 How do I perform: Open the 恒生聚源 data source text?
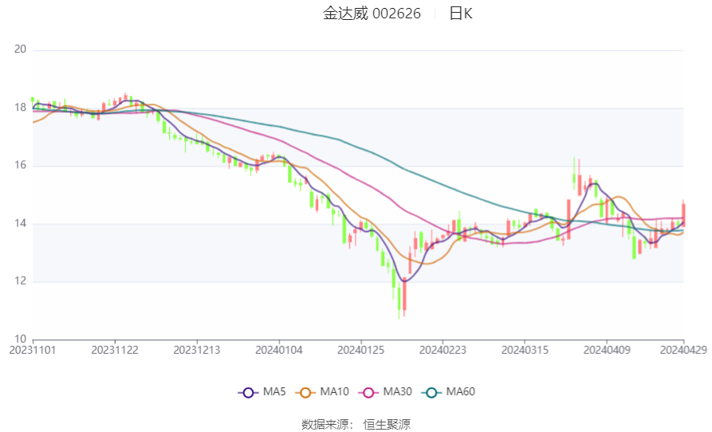click(x=387, y=424)
